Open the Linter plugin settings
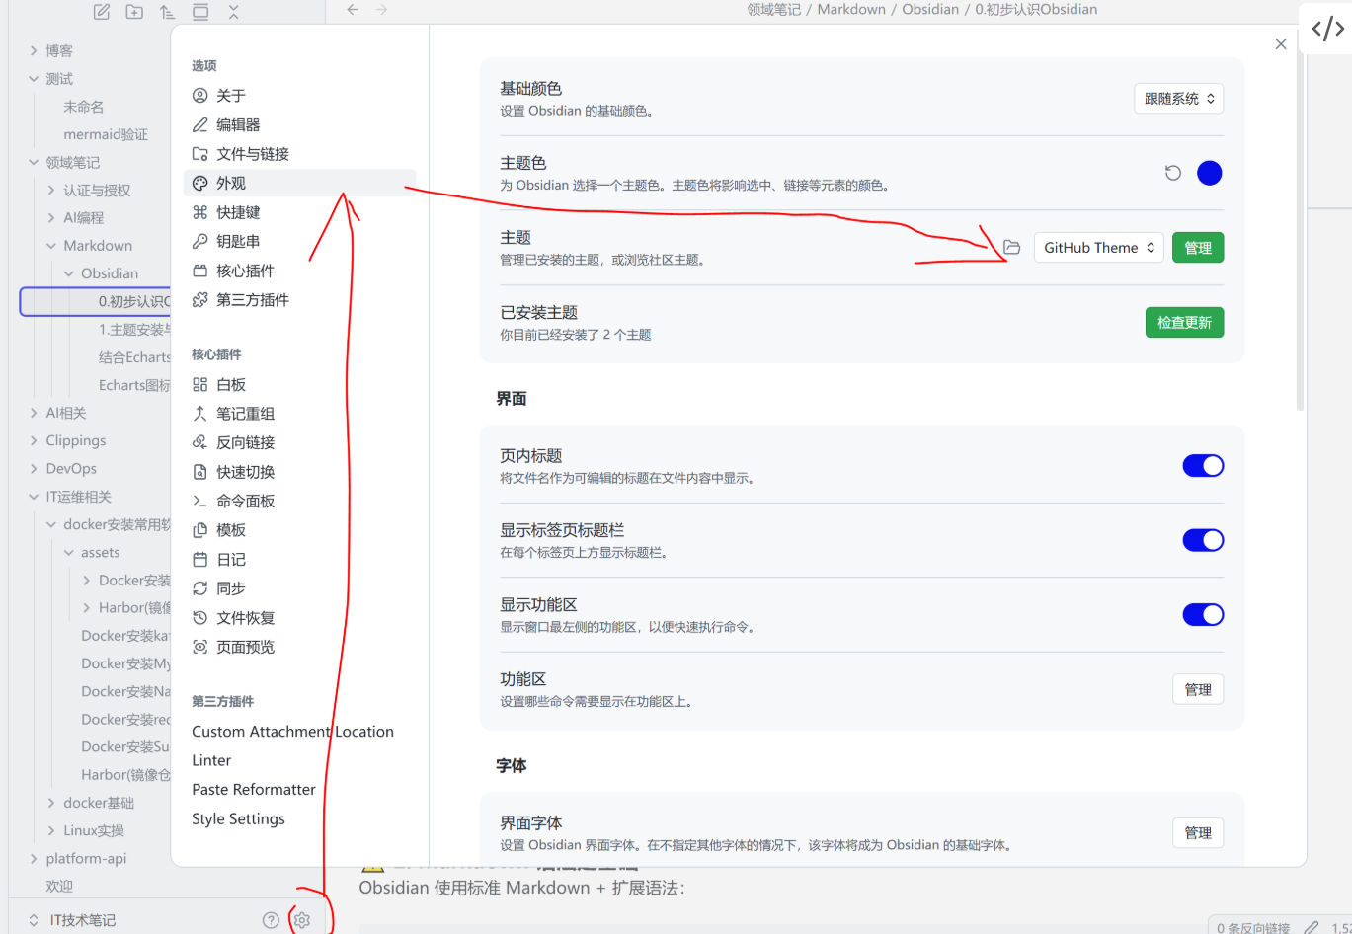The image size is (1352, 934). pos(299,760)
